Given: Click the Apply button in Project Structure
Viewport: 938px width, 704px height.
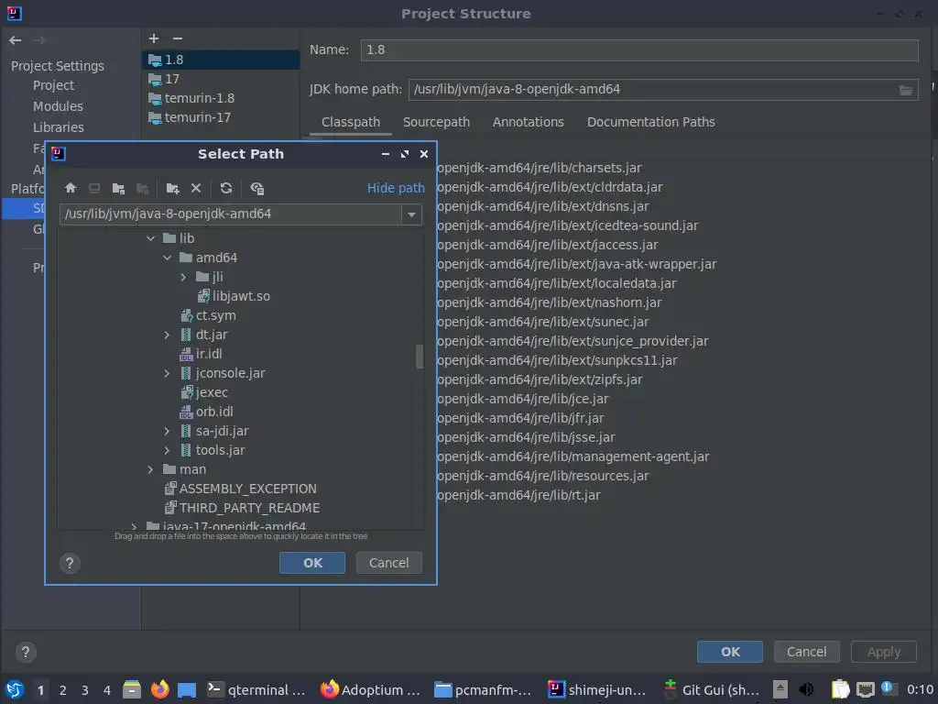Looking at the screenshot, I should 884,652.
